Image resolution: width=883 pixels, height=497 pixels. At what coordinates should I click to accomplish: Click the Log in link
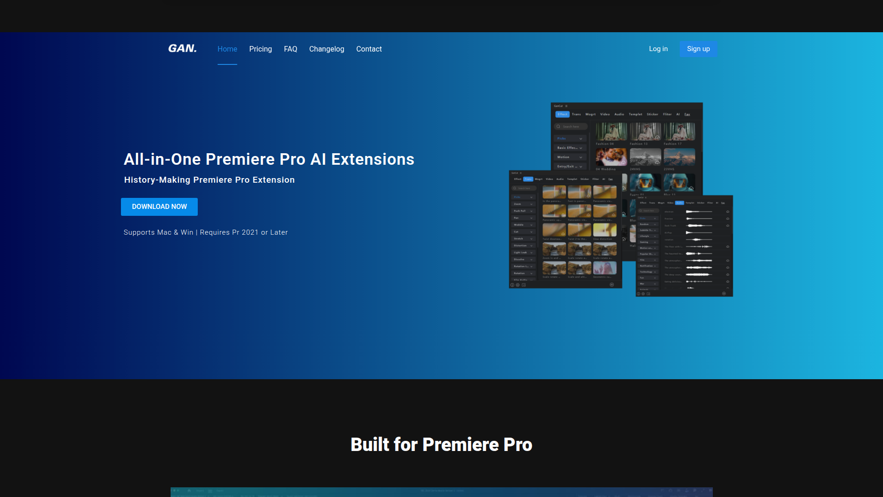point(658,49)
